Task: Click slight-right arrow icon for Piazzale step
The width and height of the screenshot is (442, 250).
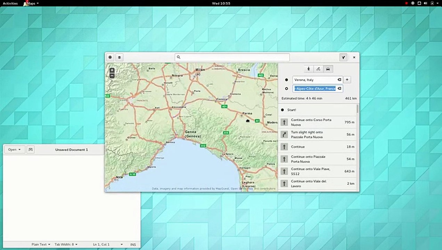Action: point(284,134)
